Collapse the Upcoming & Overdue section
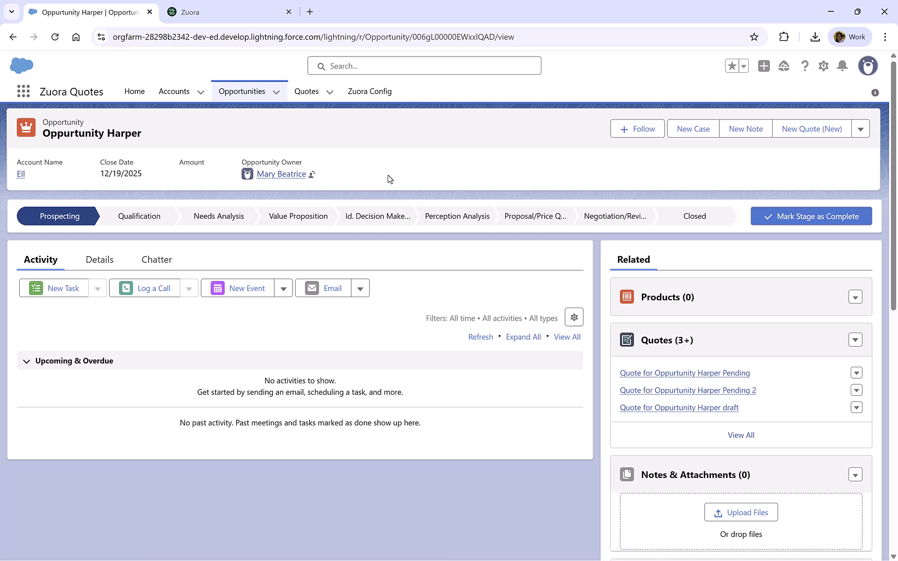This screenshot has width=898, height=561. tap(27, 360)
